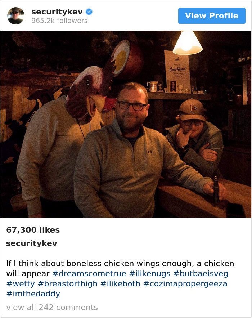This screenshot has height=318, width=252.
Task: Open the #butbaeisveg hashtag
Action: 201,274
